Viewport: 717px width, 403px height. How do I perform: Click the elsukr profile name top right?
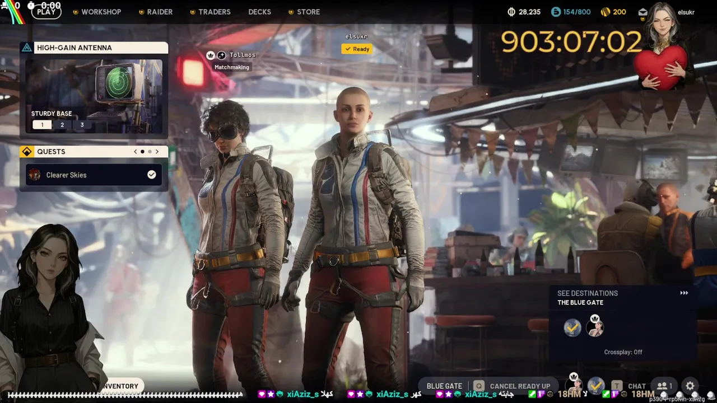[x=686, y=12]
